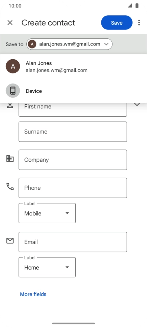
Task: Open the Home email label dropdown
Action: 47,267
